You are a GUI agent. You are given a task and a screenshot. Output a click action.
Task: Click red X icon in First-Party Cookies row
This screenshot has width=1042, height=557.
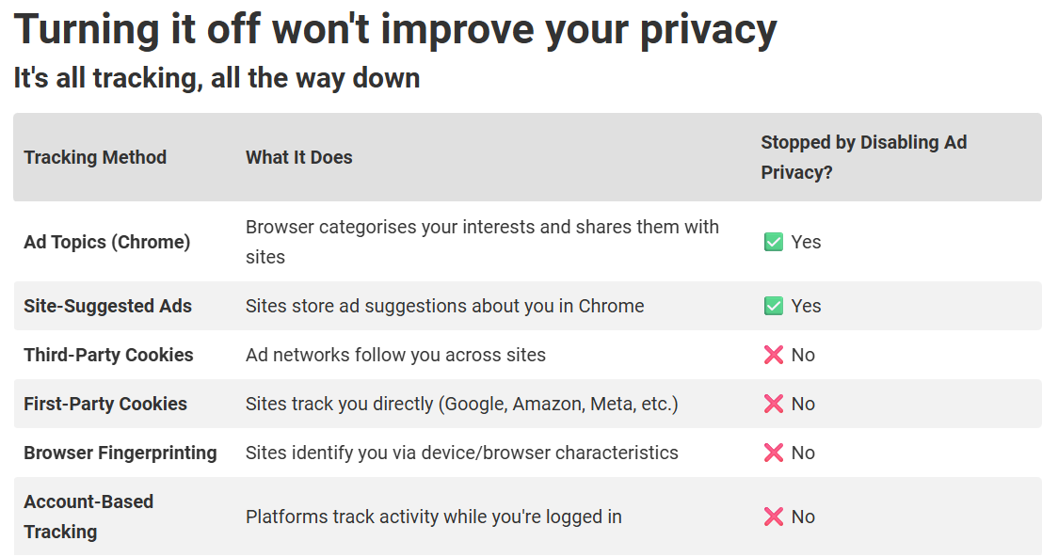point(774,405)
